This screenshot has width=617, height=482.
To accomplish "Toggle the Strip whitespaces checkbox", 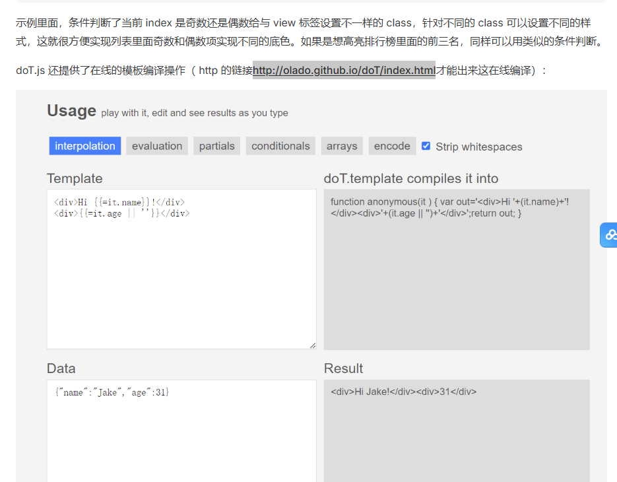I will pos(426,146).
